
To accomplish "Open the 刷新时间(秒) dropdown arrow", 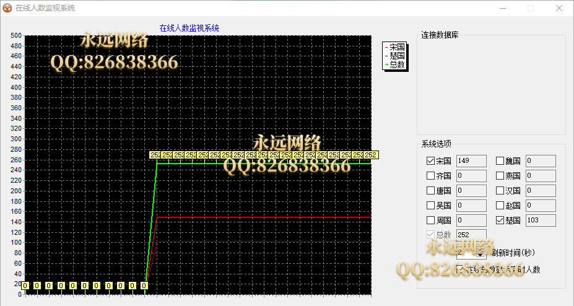I will coord(481,253).
